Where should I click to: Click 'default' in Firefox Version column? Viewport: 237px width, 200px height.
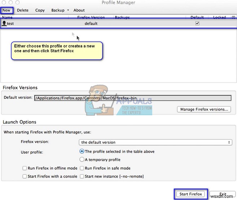[x=91, y=23]
